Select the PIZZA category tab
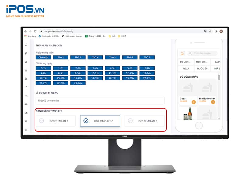 tap(186, 69)
